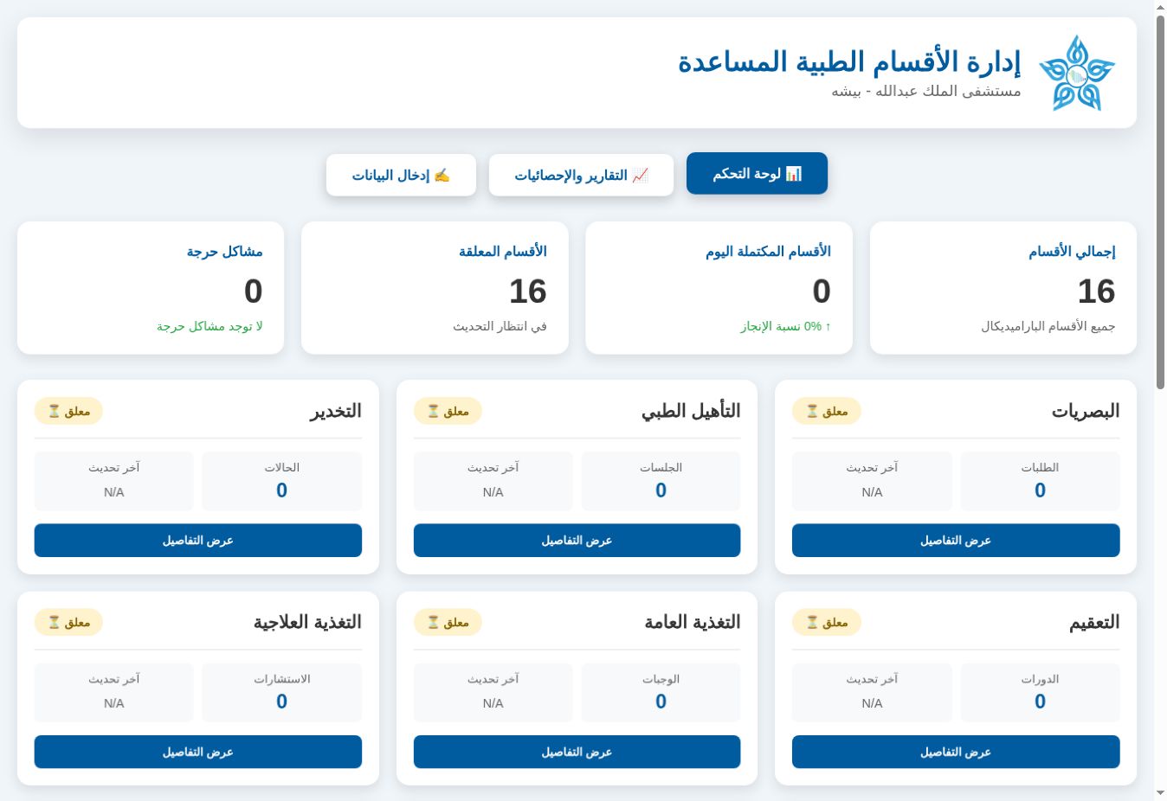
Task: Open عرض التفاصيل for التأهيل الطبي
Action: tap(577, 541)
